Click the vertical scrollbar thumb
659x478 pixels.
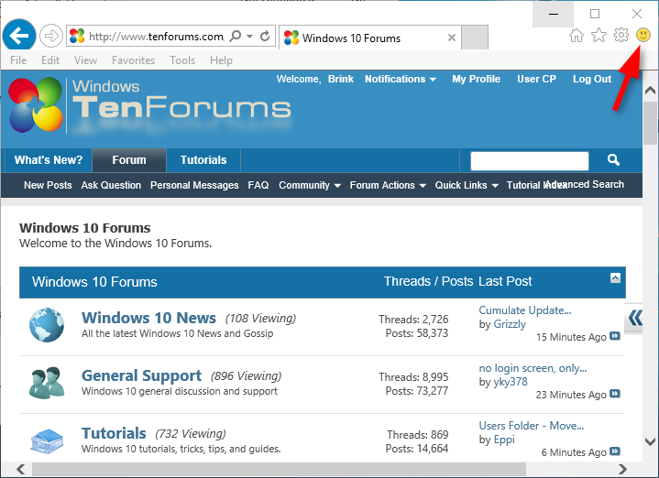[x=650, y=122]
